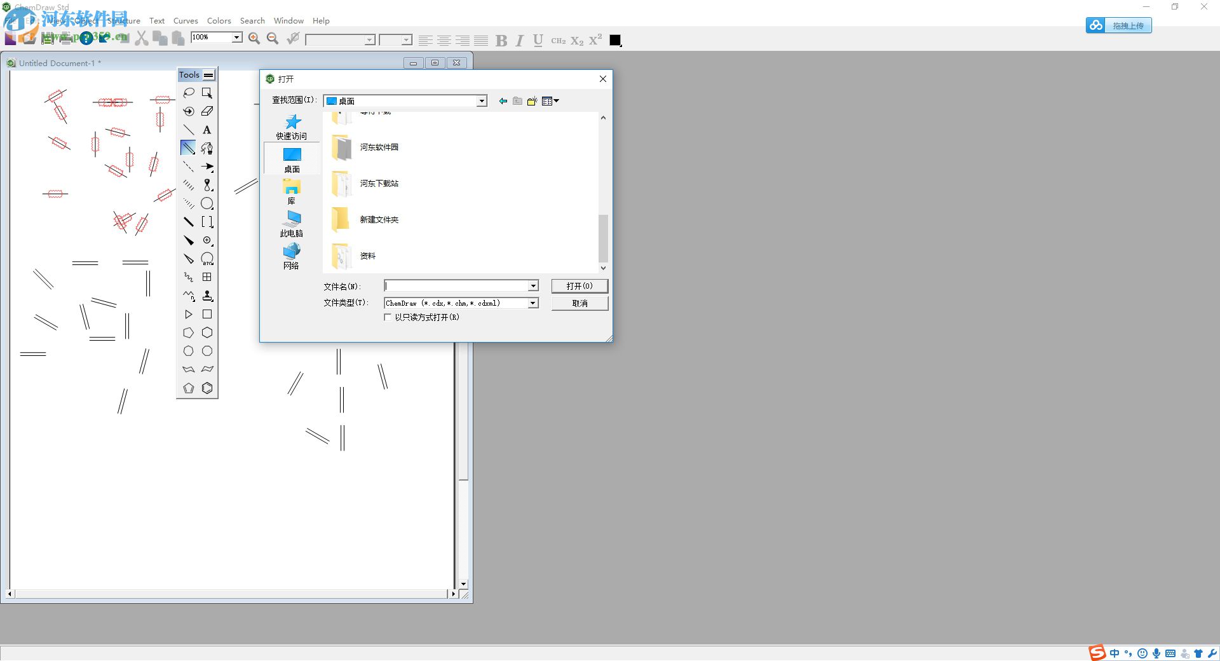
Task: Select the Table tool
Action: pyautogui.click(x=207, y=277)
